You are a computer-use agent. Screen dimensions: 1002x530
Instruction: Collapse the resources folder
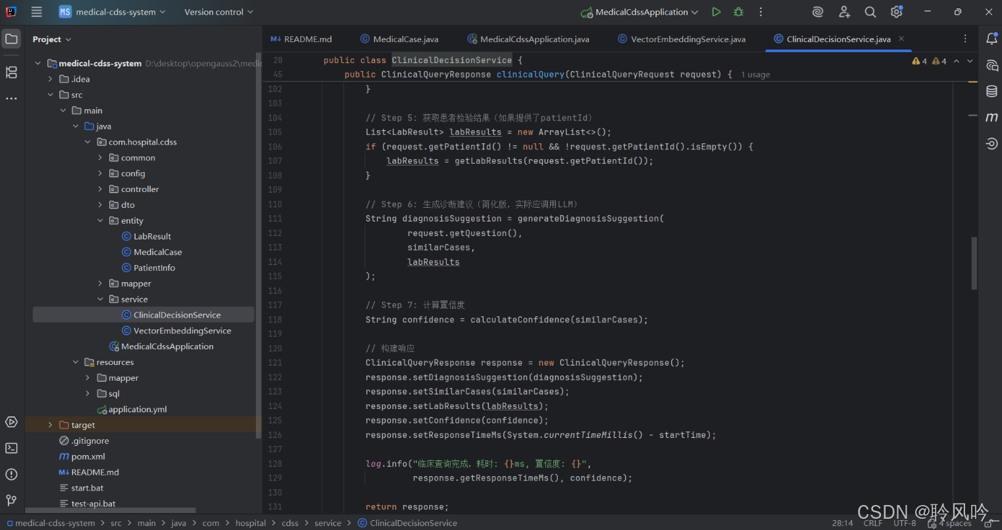[x=75, y=362]
